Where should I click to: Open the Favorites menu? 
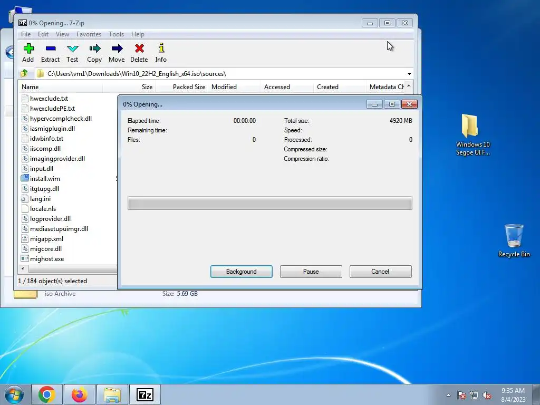[x=89, y=34]
